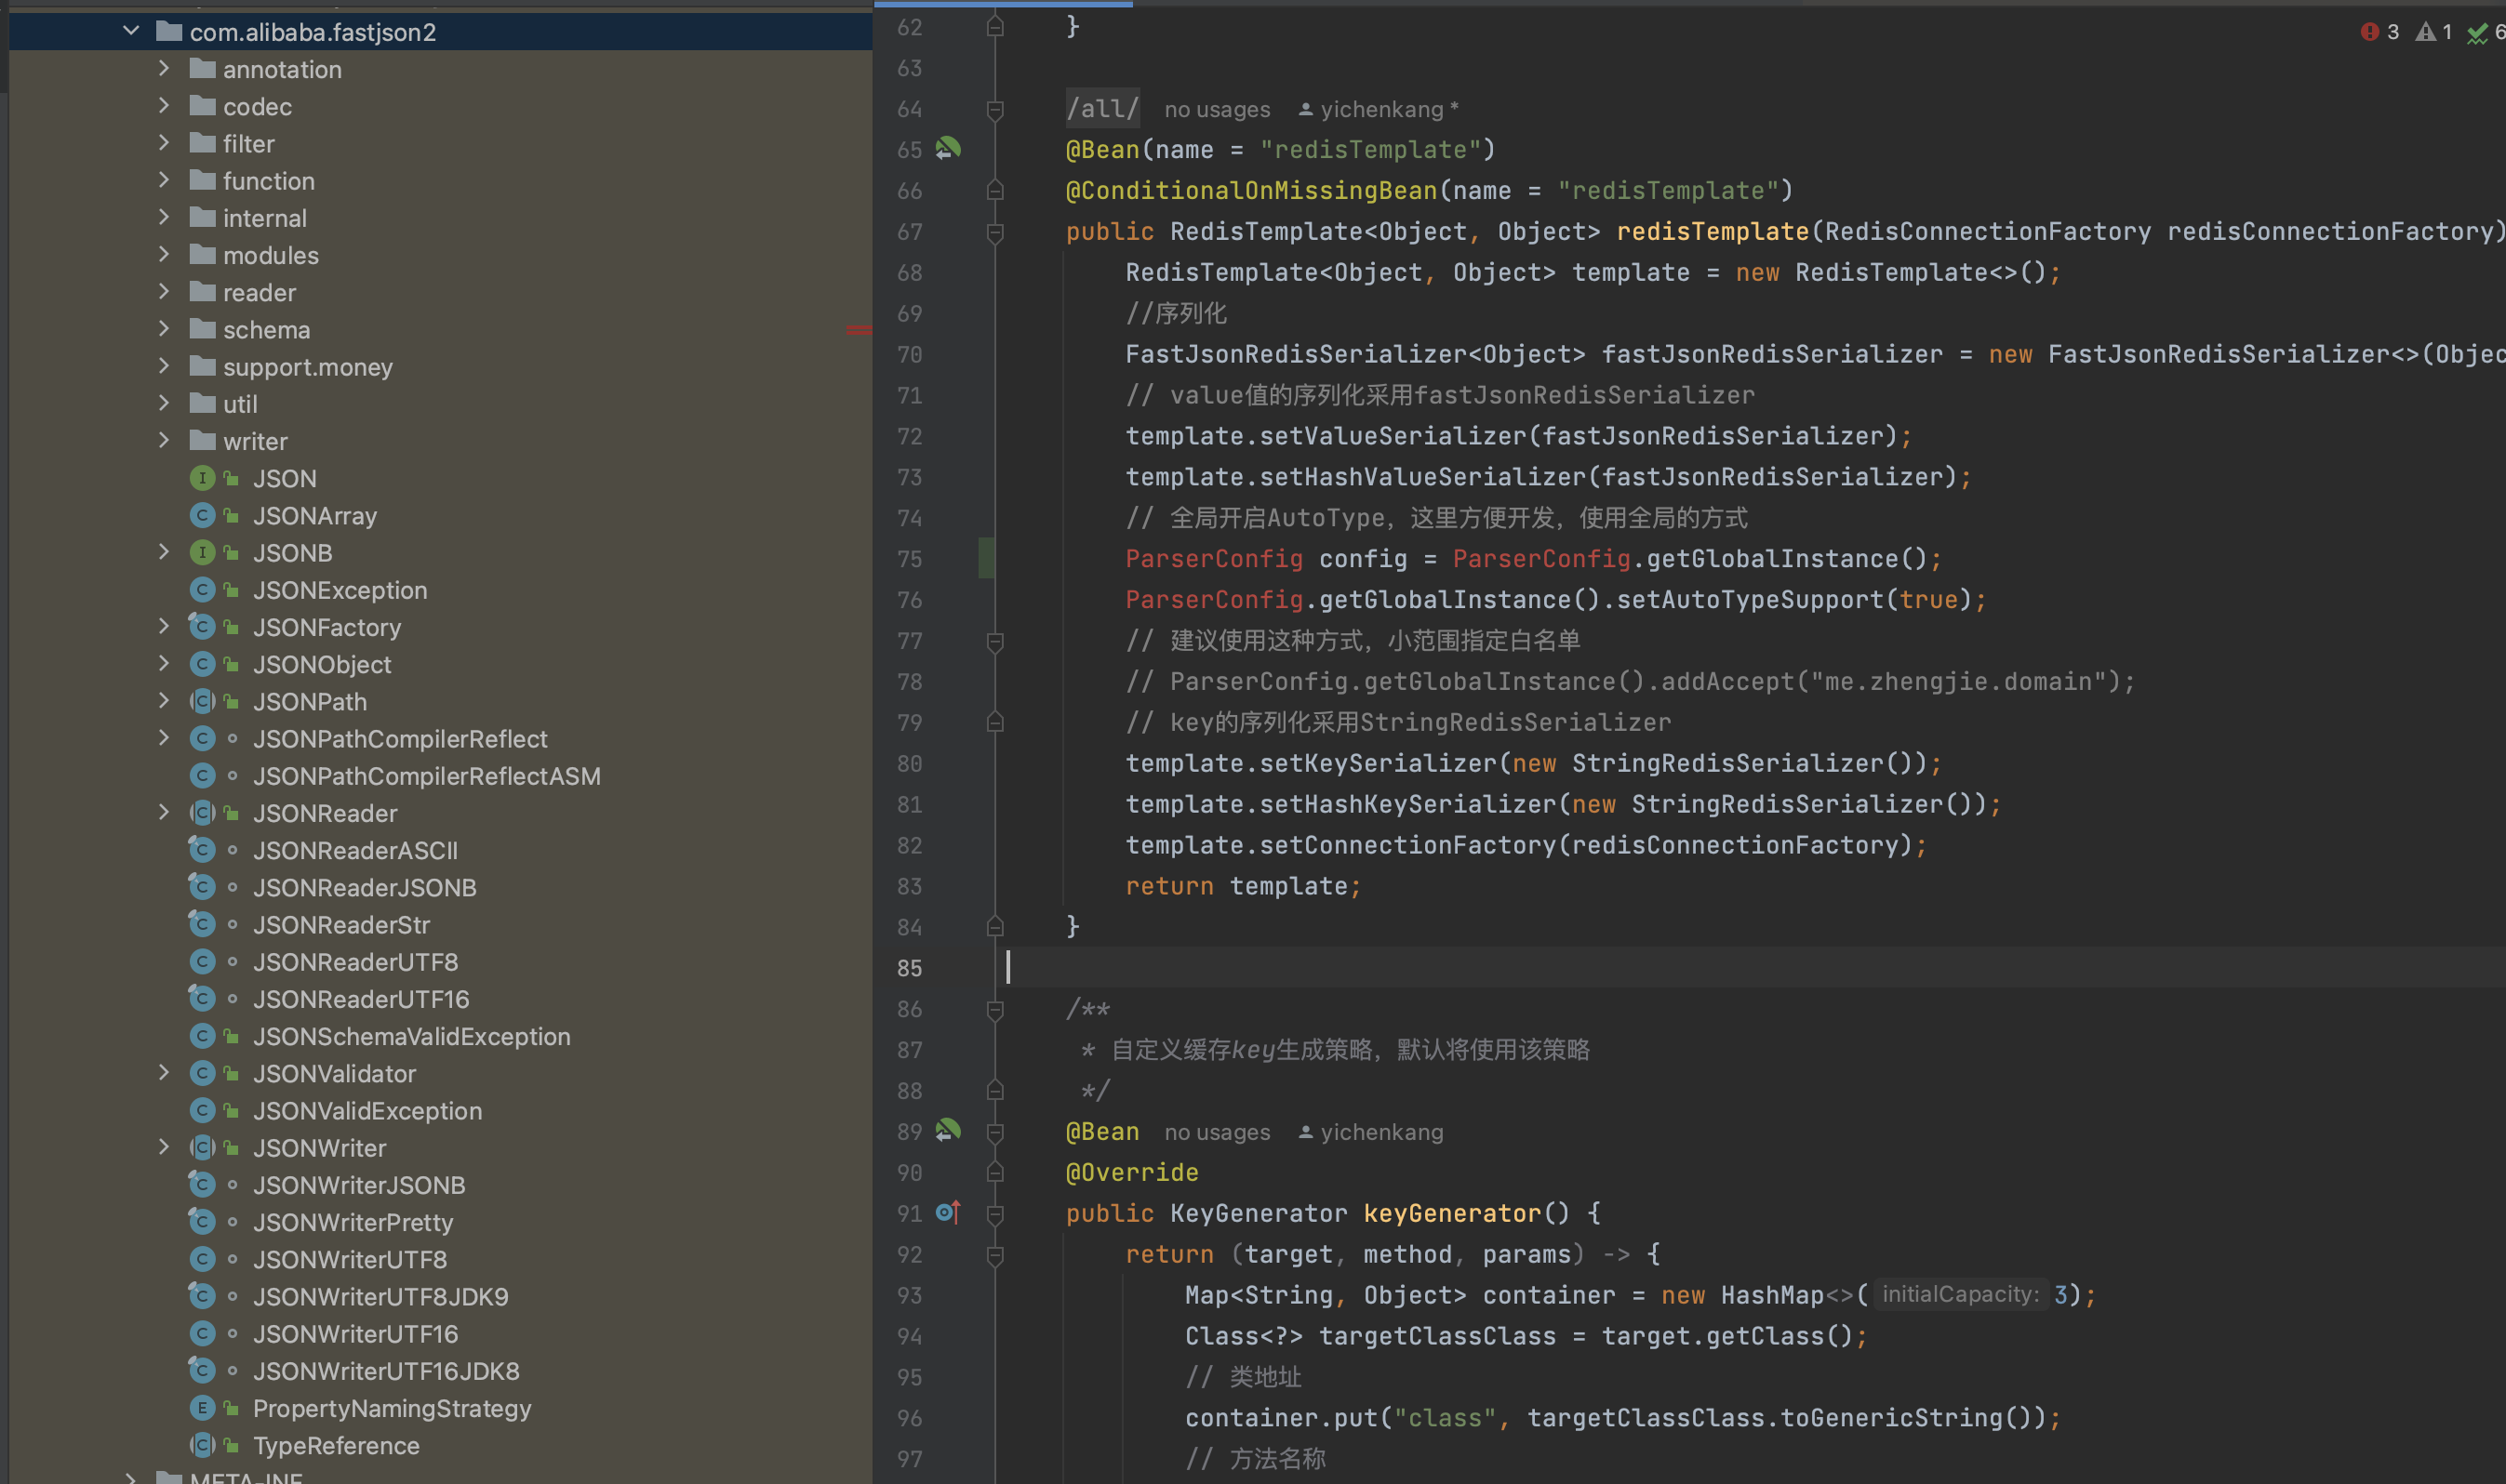2506x1484 pixels.
Task: Click the overriding method gutter icon on line 91
Action: pyautogui.click(x=947, y=1211)
